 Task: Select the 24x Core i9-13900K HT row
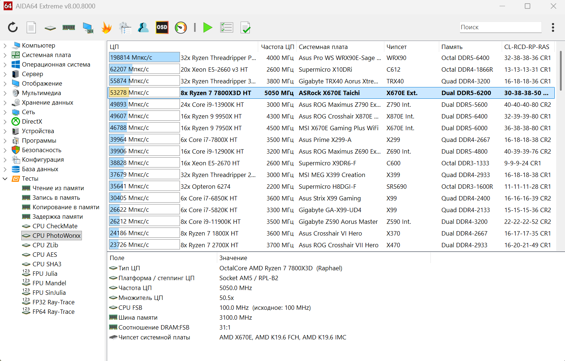tap(331, 105)
